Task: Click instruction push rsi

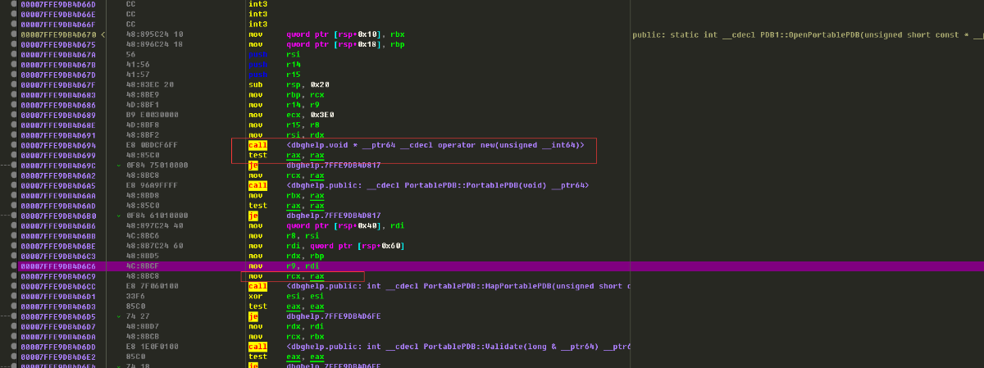Action: coord(274,54)
